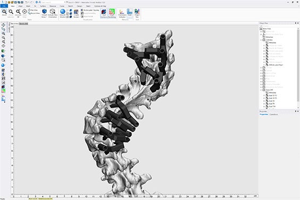
Task: Choose Rotate View in the ribbon
Action: pyautogui.click(x=34, y=13)
